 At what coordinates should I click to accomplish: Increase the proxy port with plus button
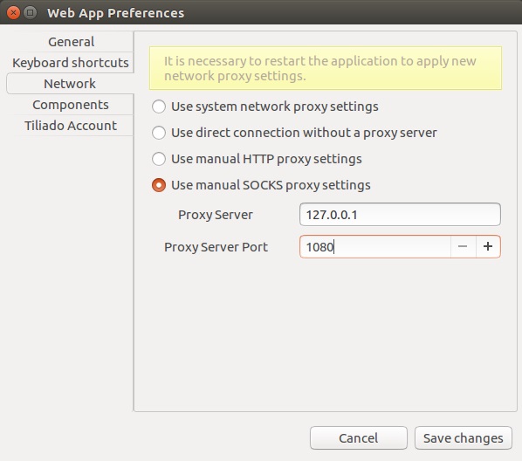click(x=488, y=247)
